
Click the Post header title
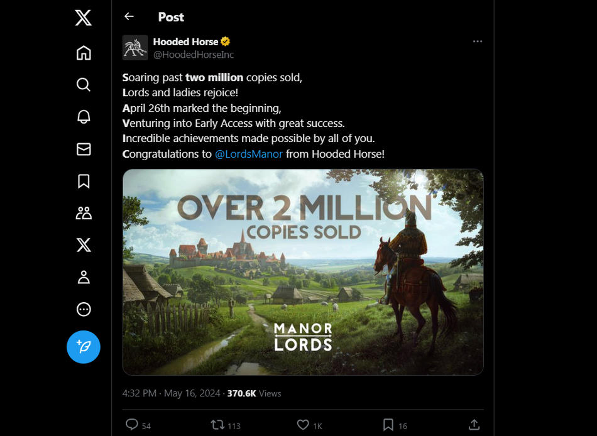pos(170,17)
